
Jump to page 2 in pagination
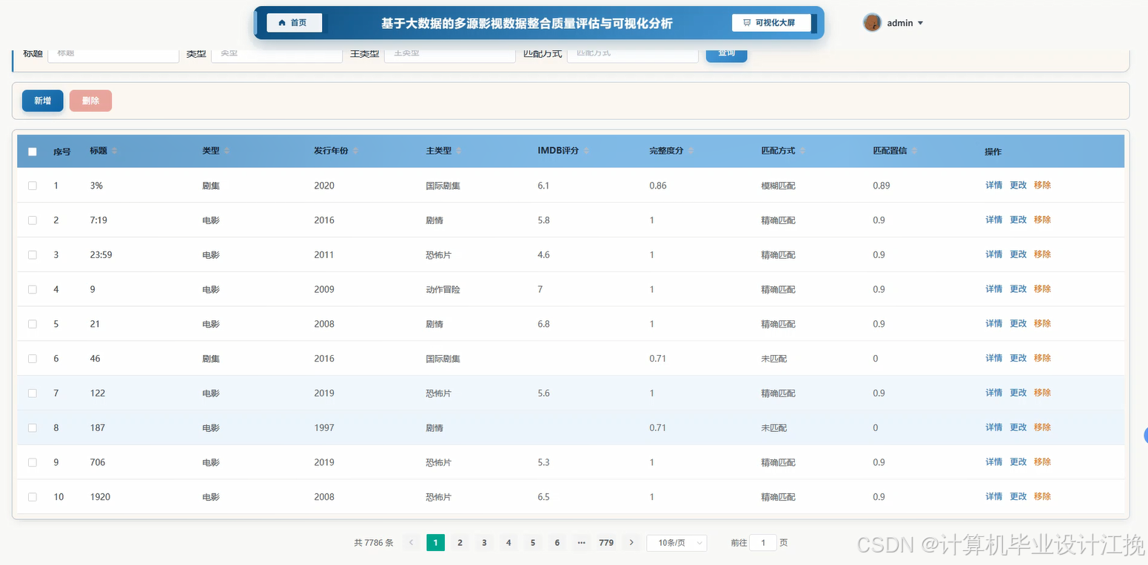pos(460,543)
